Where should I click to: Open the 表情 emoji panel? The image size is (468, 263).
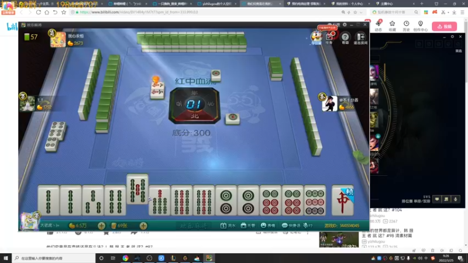coord(268,226)
